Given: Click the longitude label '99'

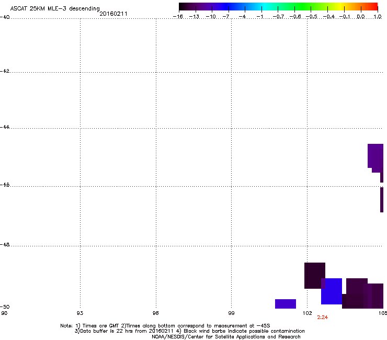Looking at the screenshot, I should point(231,313).
